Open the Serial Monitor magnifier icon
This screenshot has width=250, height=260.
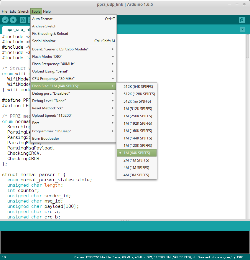[242, 20]
